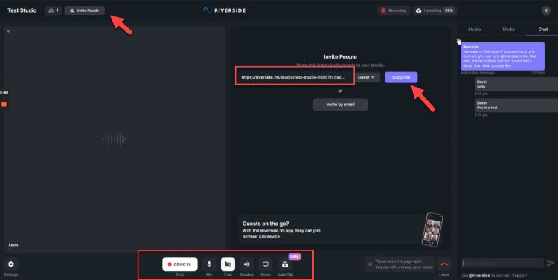Open the Settings gear
This screenshot has width=558, height=280.
[10, 264]
